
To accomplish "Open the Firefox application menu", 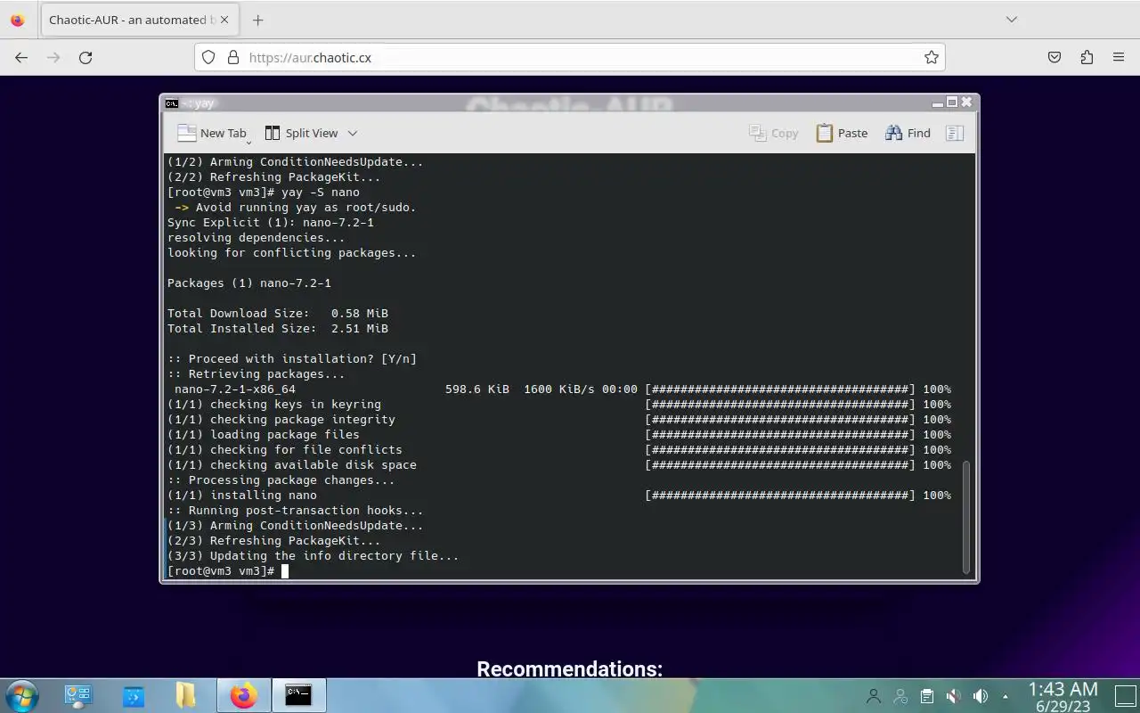I will point(1119,57).
